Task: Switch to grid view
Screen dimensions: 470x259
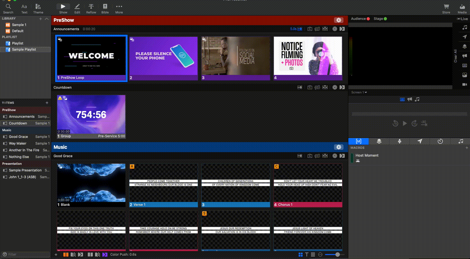Action: pyautogui.click(x=300, y=255)
